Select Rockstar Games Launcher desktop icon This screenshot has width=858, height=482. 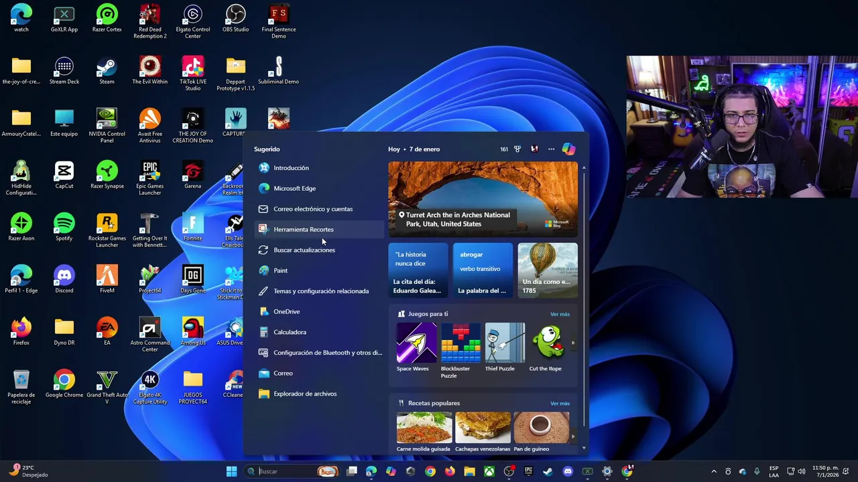(107, 231)
